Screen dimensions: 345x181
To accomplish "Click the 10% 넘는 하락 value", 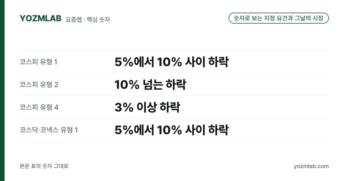I will [x=150, y=84].
